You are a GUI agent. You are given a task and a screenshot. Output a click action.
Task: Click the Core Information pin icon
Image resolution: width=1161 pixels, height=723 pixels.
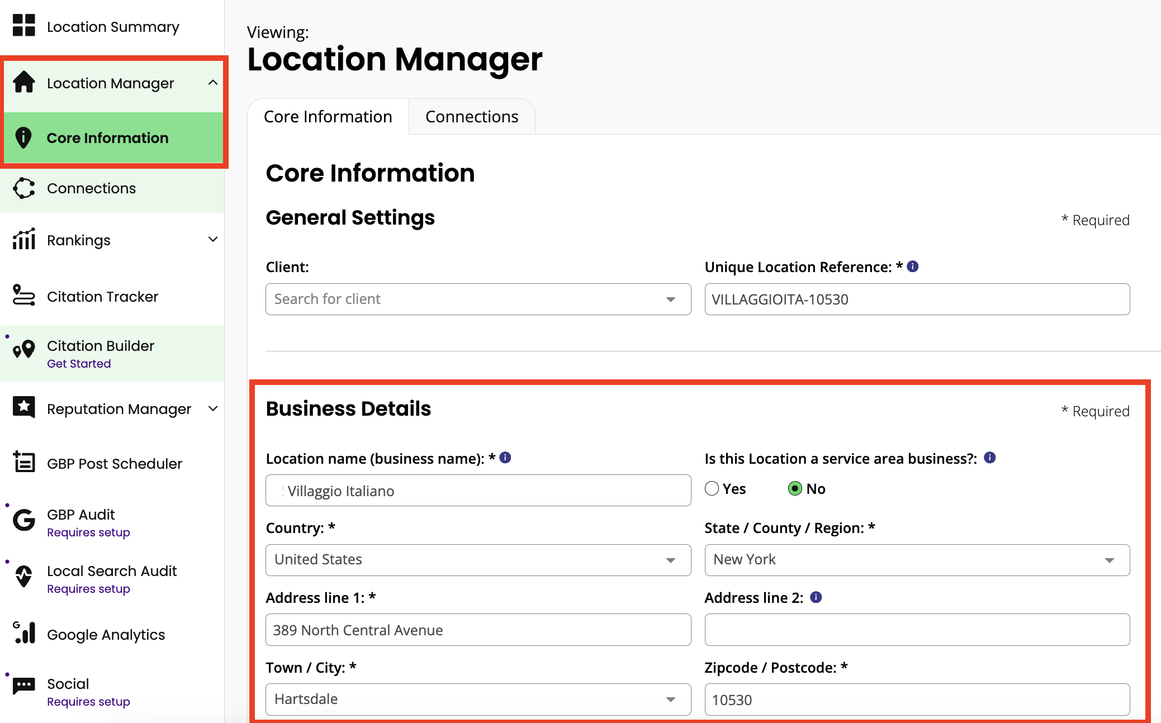click(23, 137)
